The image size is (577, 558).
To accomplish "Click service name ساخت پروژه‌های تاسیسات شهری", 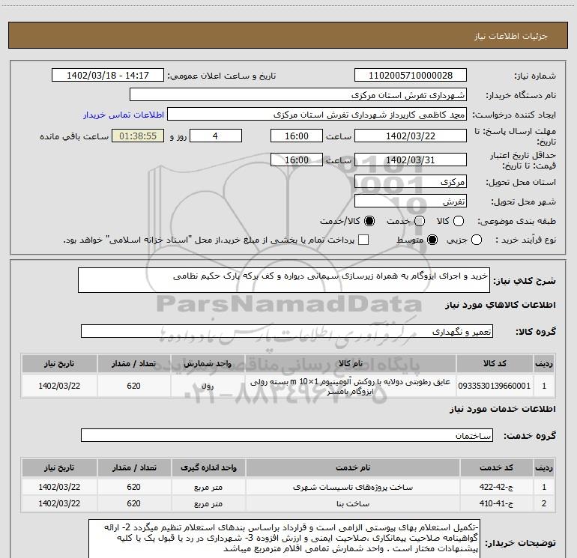I will [352, 487].
